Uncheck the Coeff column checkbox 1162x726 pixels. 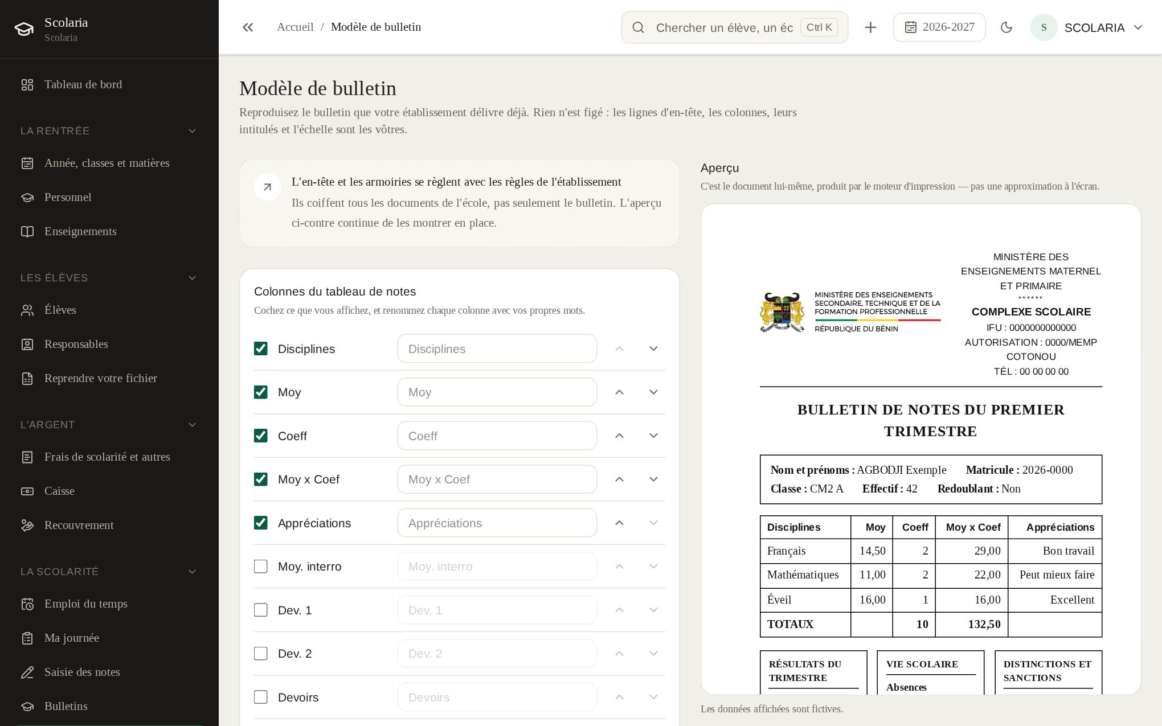261,436
